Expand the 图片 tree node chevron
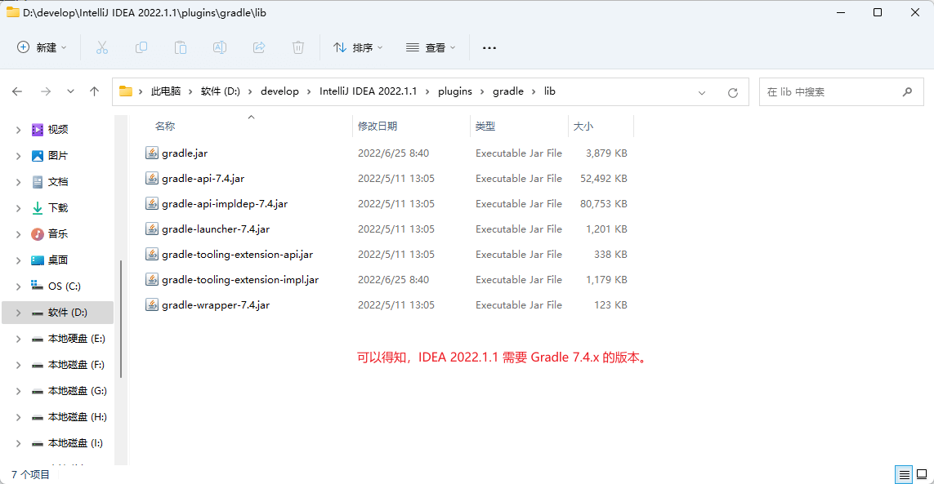The width and height of the screenshot is (934, 484). (x=19, y=156)
